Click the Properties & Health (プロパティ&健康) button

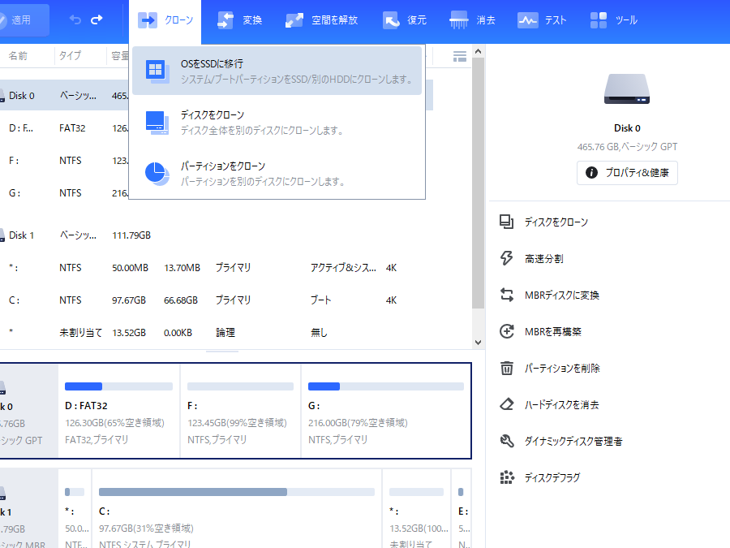627,173
